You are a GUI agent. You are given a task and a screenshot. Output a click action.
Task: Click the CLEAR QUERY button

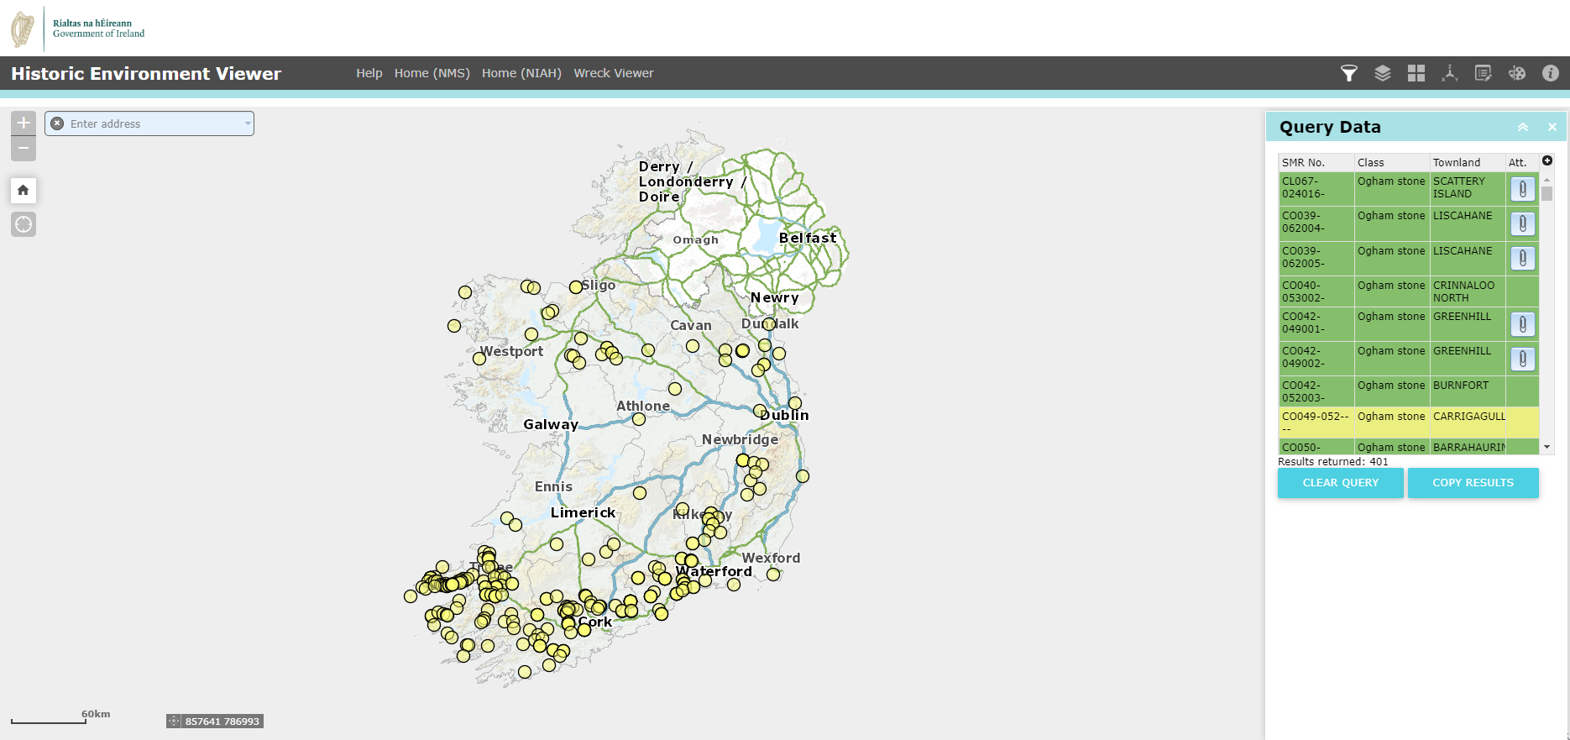pos(1340,483)
